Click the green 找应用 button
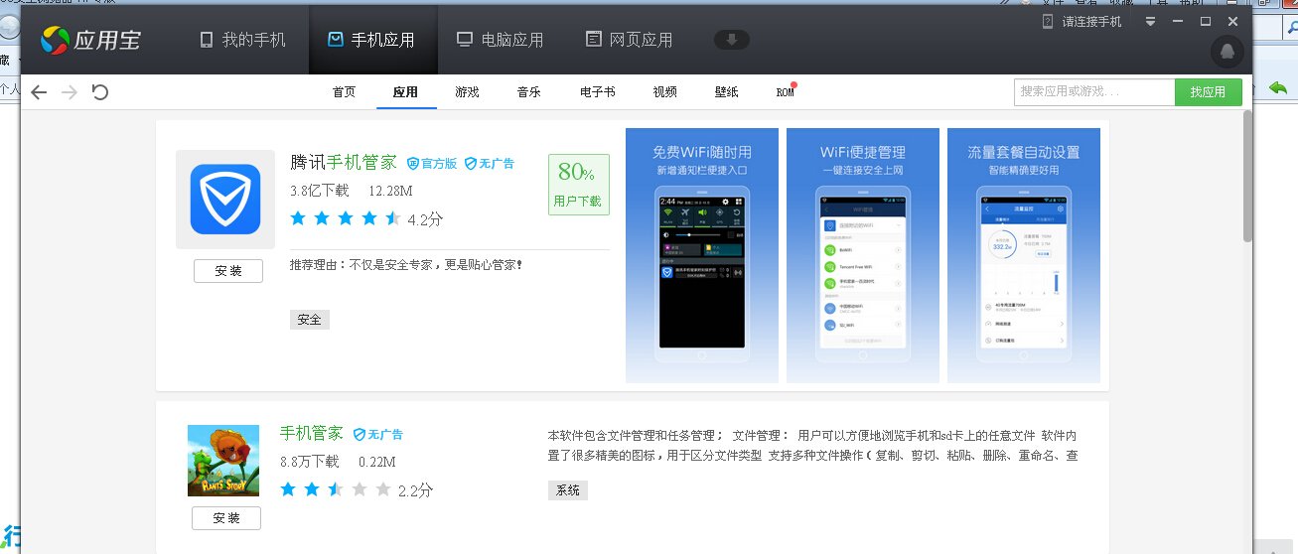The height and width of the screenshot is (554, 1298). (1209, 91)
